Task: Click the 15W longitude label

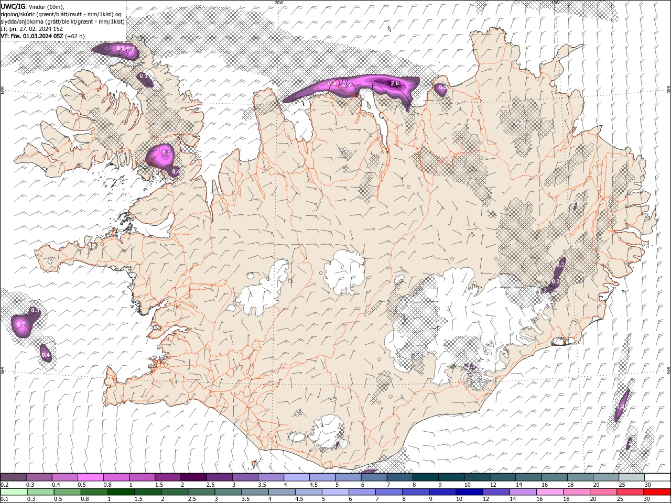Action: point(555,3)
